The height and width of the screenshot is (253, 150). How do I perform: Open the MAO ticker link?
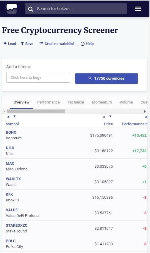[x=10, y=163]
